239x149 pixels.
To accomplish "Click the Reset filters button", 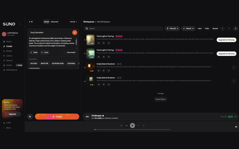I will pos(160,99).
